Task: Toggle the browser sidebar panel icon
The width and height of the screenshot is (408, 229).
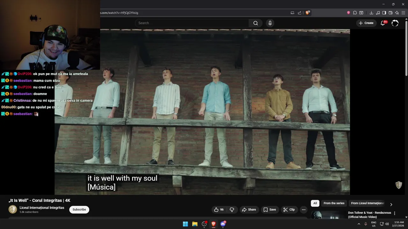Action: coord(384,13)
